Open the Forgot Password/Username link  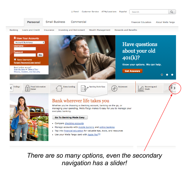click(27, 62)
